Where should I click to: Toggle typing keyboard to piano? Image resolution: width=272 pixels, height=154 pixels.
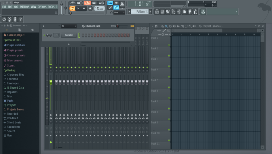point(110,3)
